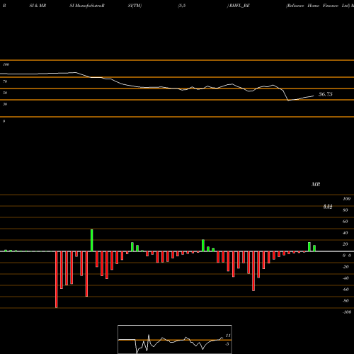Image resolution: width=354 pixels, height=354 pixels.
Task: Click the 'Reliance Home Finance Ltd' title
Action: [318, 6]
